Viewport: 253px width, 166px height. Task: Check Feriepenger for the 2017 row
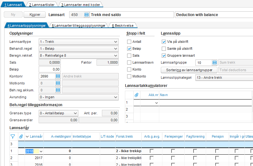pos(173,158)
